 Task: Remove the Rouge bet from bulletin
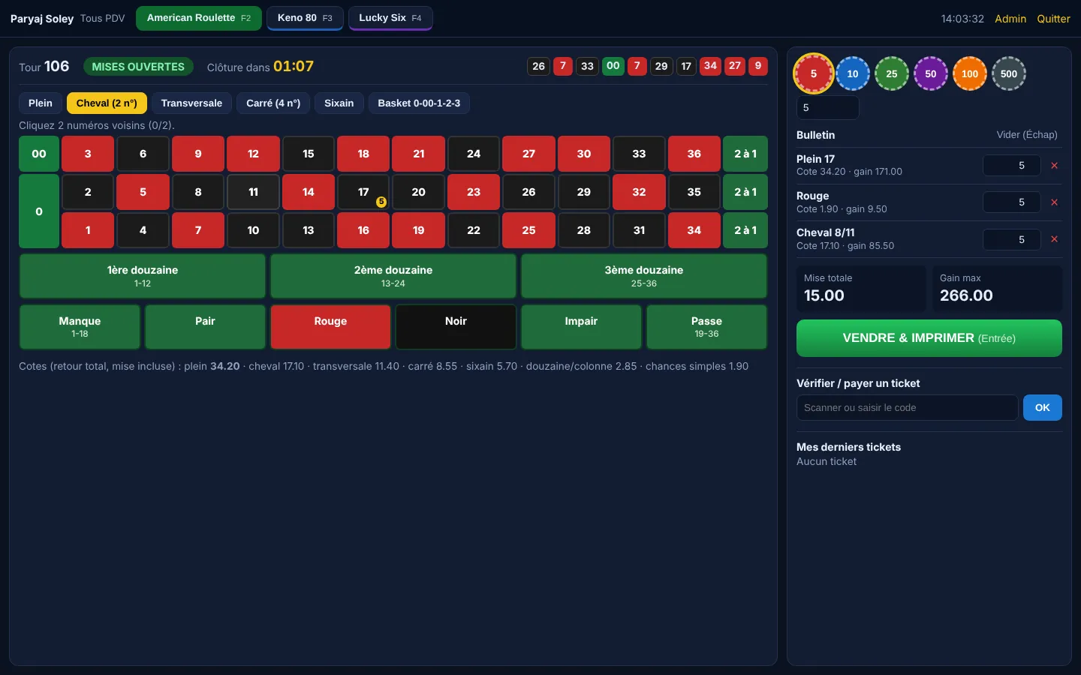pyautogui.click(x=1054, y=202)
